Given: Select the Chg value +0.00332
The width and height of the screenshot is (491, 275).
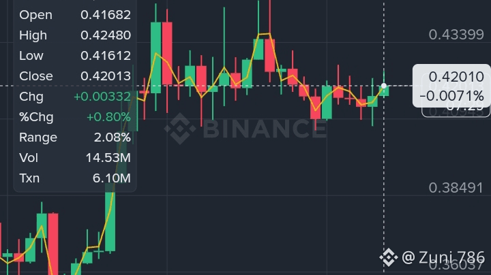Looking at the screenshot, I should [102, 97].
